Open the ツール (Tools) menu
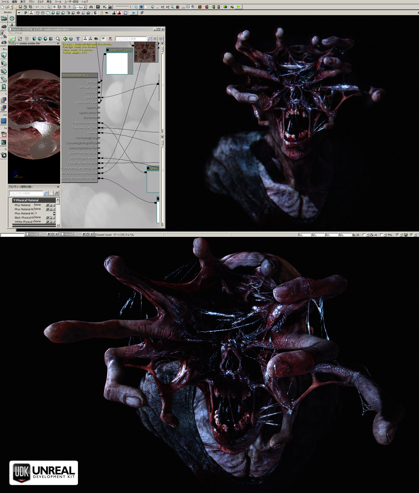419x493 pixels. 58,2
